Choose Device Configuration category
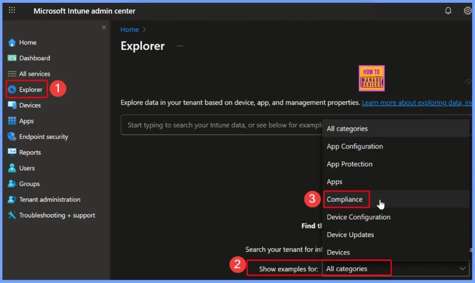 pyautogui.click(x=396, y=217)
